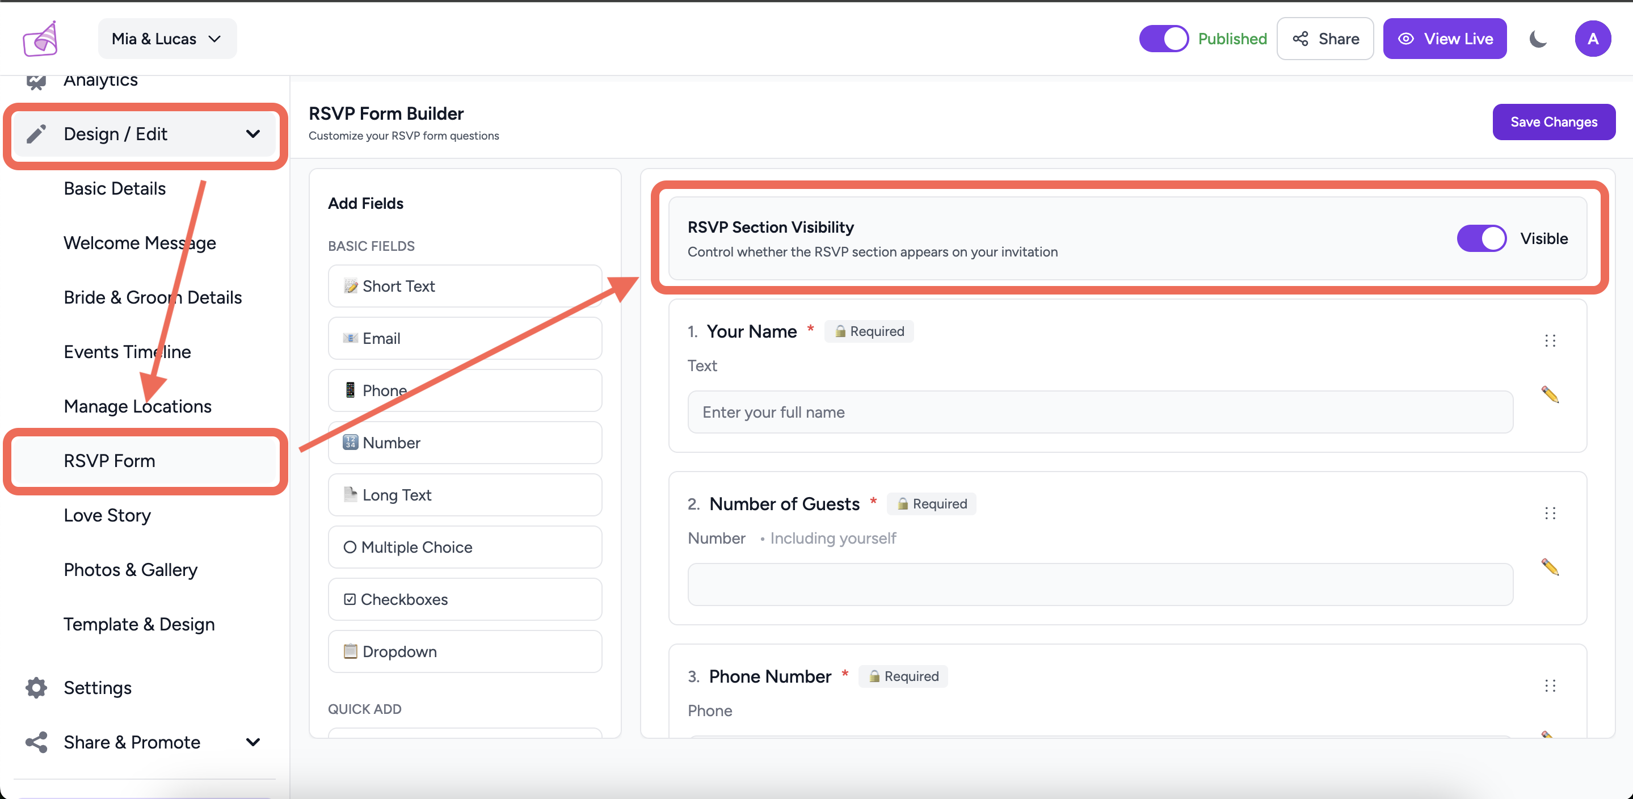1633x799 pixels.
Task: Click the Share & Promote share icon
Action: [x=36, y=743]
